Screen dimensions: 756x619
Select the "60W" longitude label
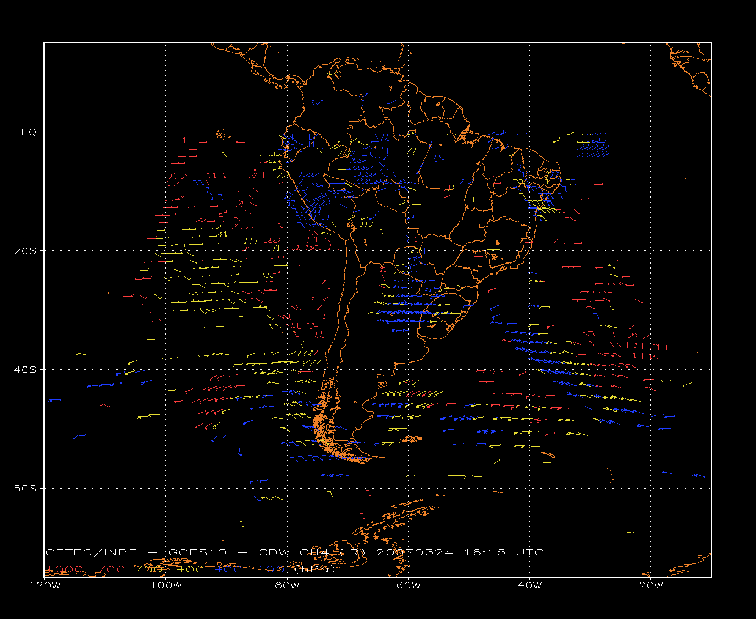pos(409,585)
